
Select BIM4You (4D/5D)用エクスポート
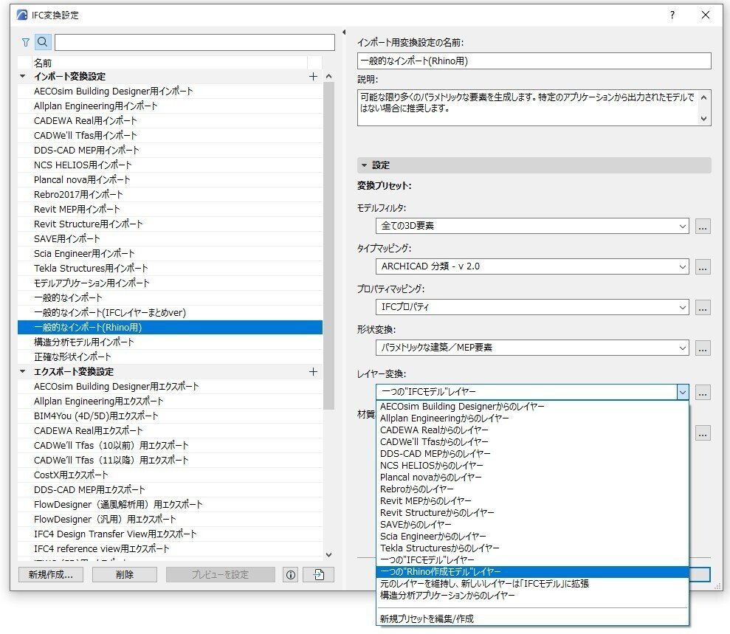click(170, 416)
